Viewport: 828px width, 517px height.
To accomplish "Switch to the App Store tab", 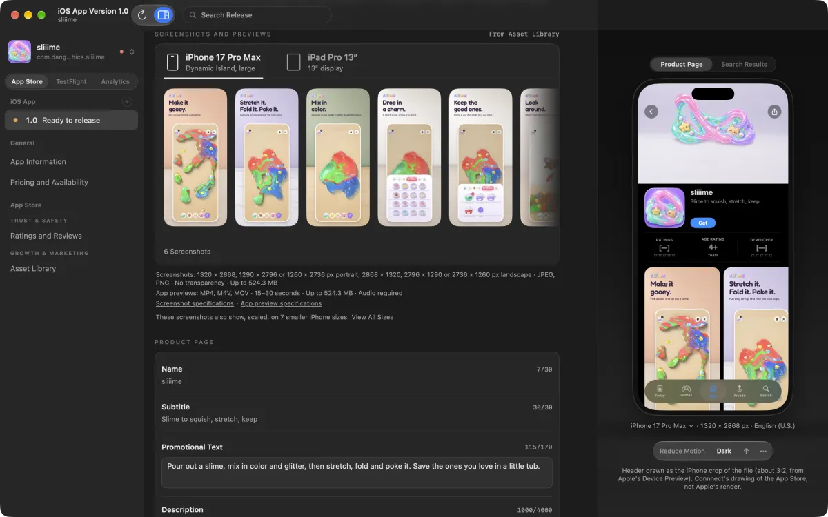I will pos(27,81).
